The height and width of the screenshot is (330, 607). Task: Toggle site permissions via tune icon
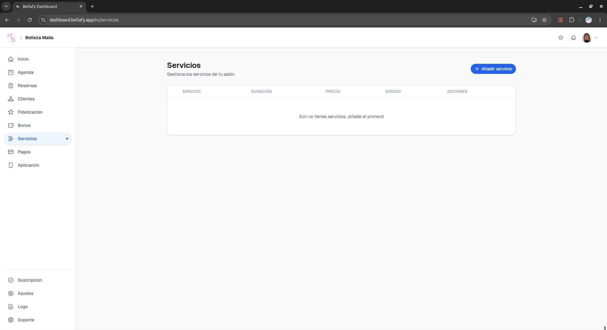pos(43,20)
